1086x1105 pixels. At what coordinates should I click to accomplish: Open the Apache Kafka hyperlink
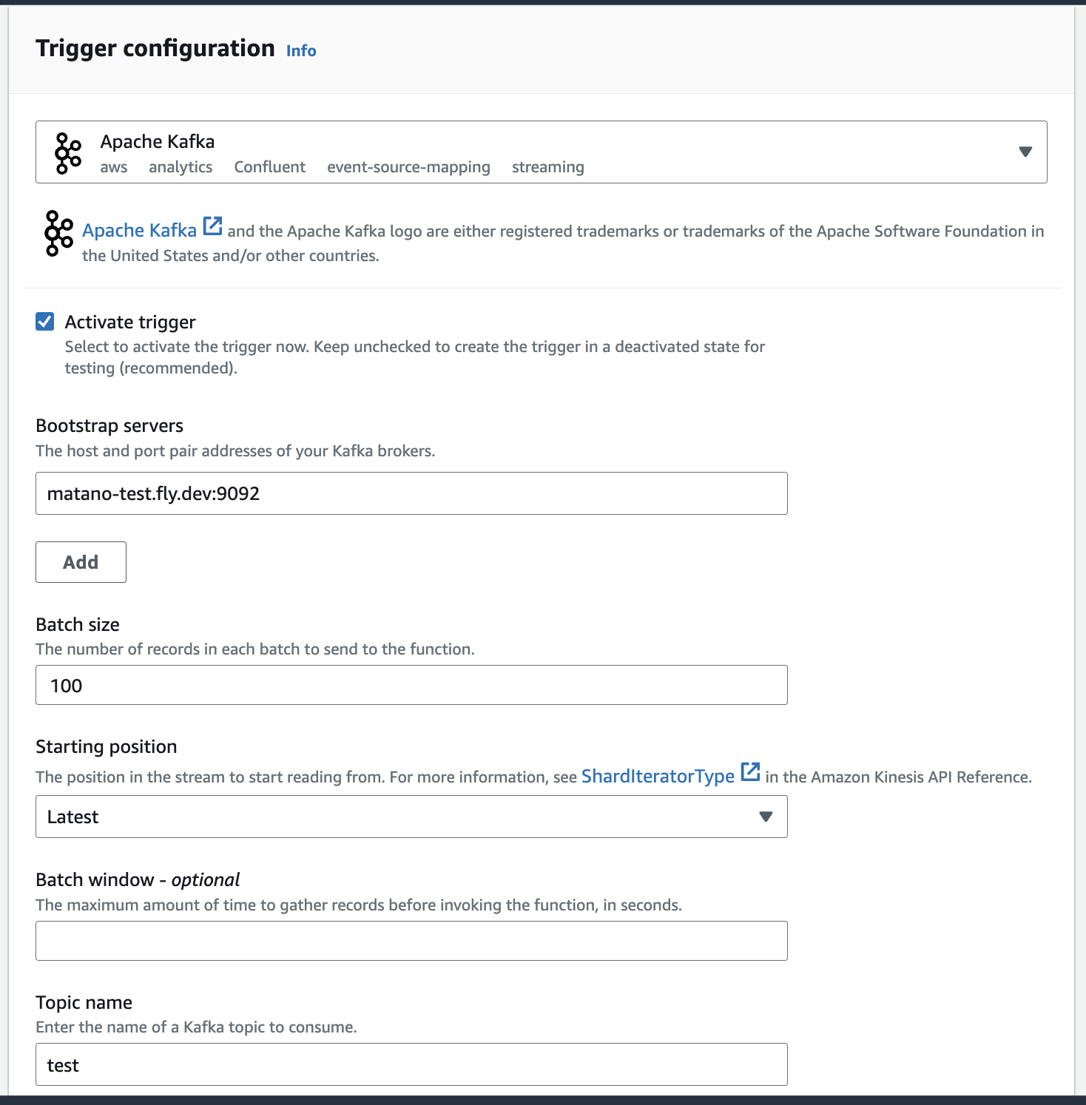click(139, 231)
